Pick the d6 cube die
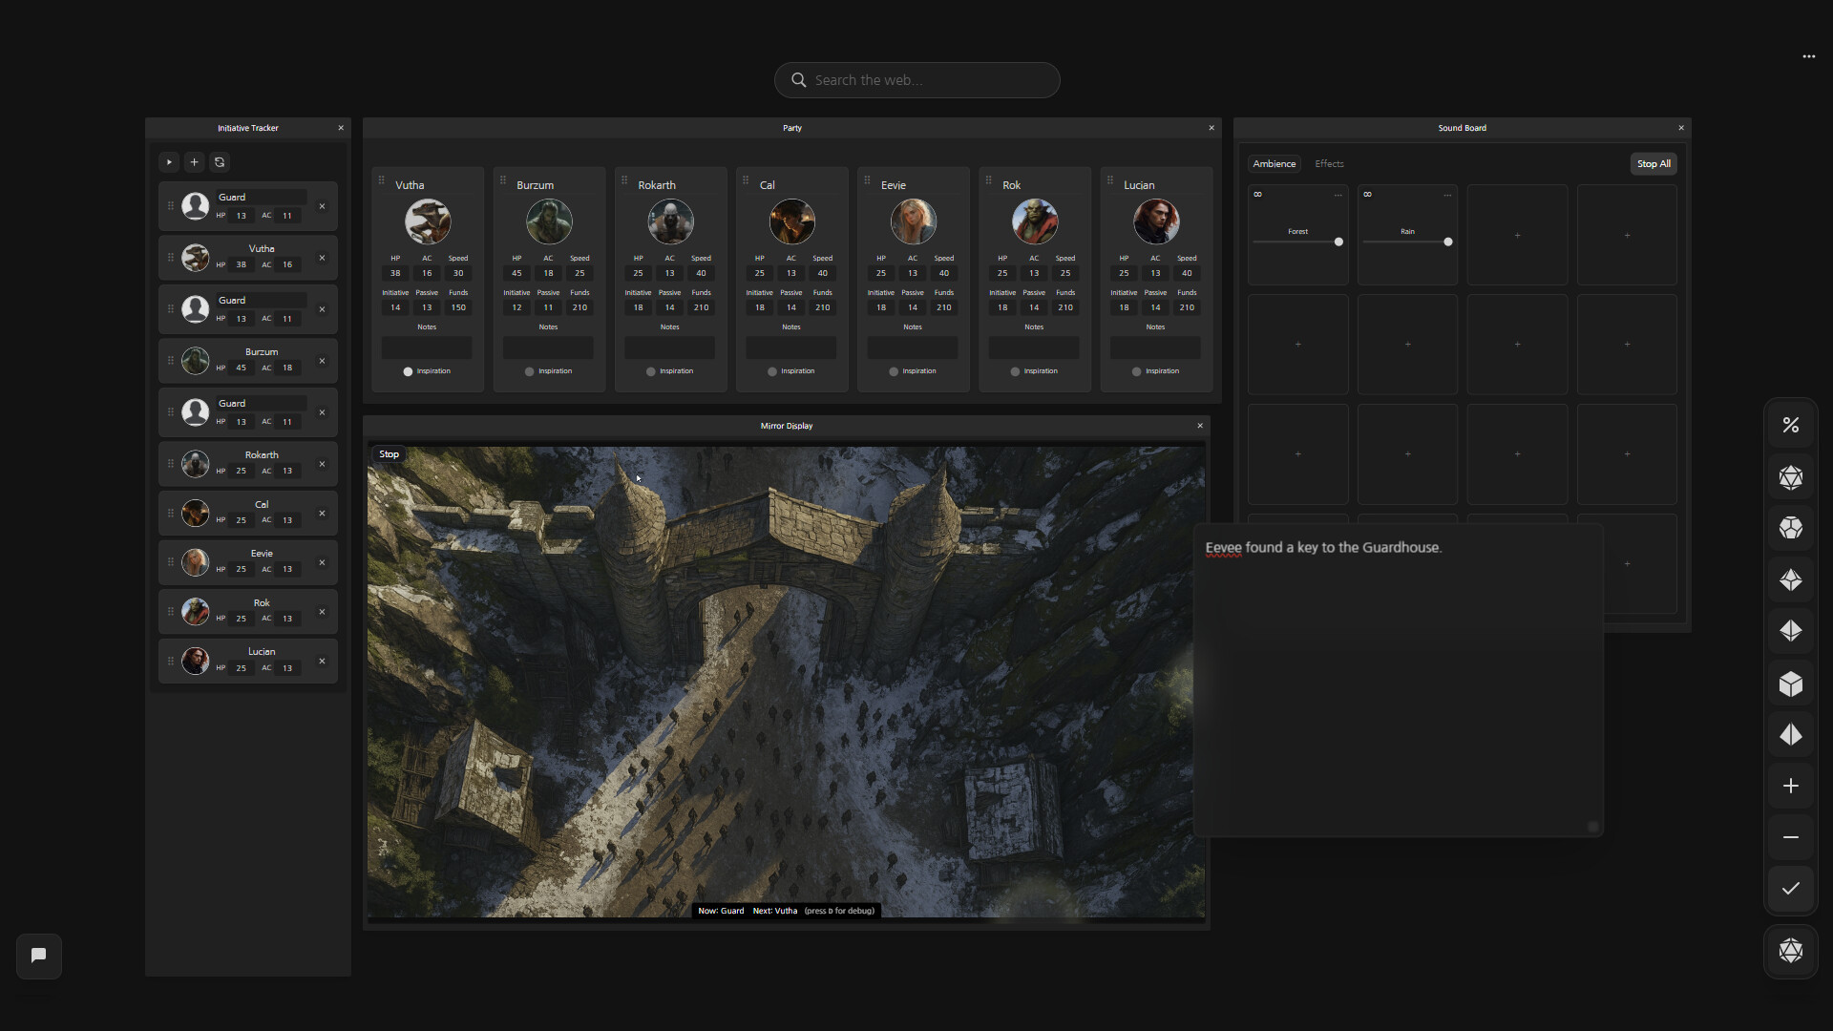This screenshot has width=1833, height=1031. point(1792,684)
